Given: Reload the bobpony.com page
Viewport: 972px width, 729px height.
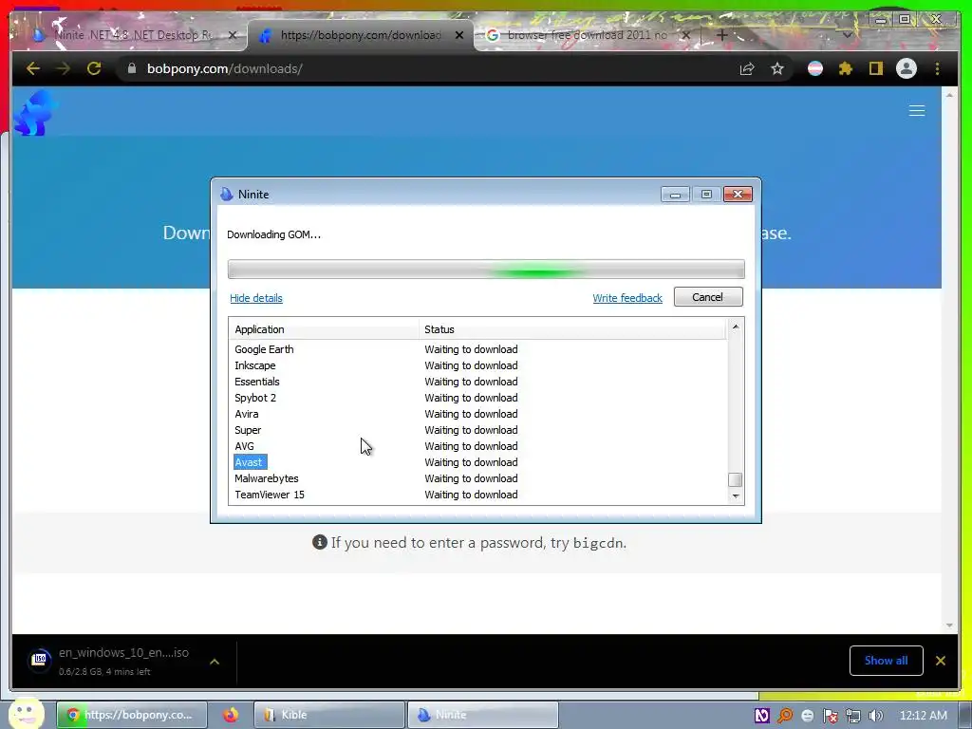Looking at the screenshot, I should point(94,68).
